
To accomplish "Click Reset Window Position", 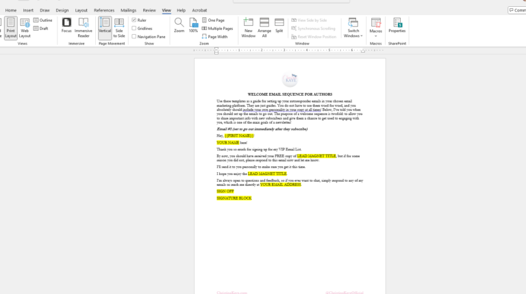I will [x=314, y=36].
